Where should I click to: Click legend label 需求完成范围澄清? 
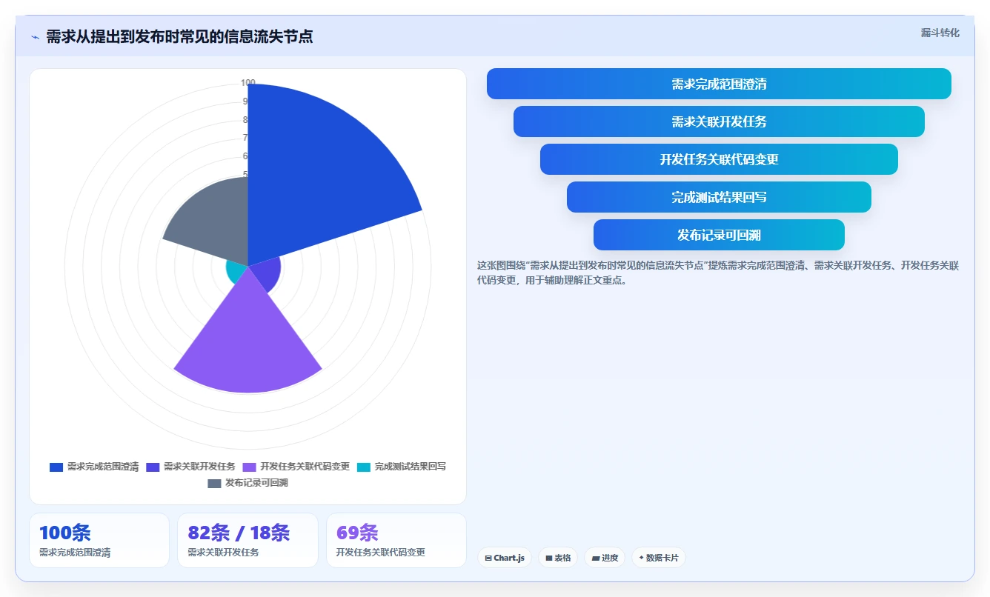(103, 467)
